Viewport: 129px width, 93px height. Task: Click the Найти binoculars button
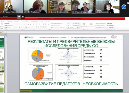tap(110, 23)
